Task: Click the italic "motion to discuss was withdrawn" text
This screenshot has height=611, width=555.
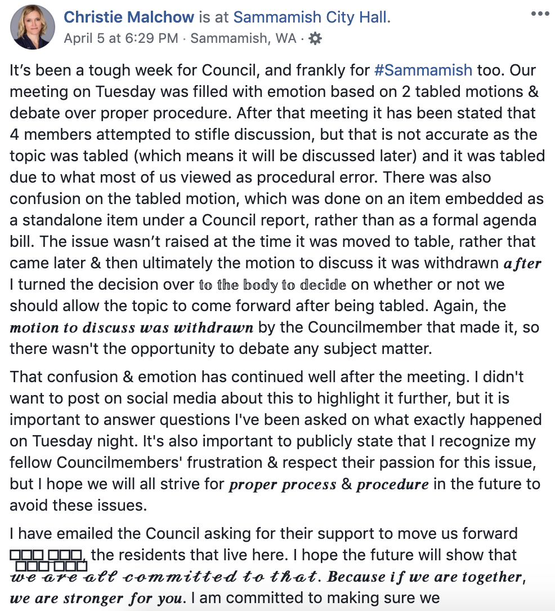Action: [131, 328]
